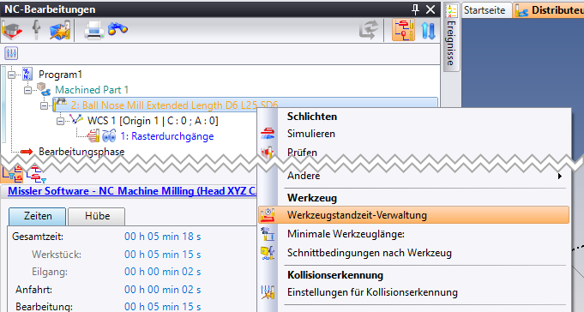Collapse the WCS 1 Origin node

[x=60, y=122]
